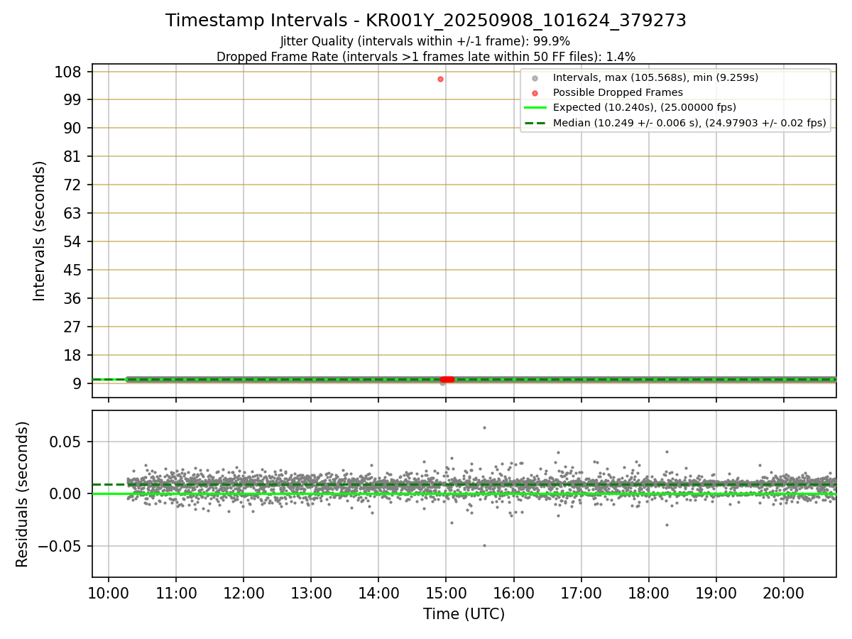Image resolution: width=852 pixels, height=639 pixels.
Task: Click x-axis tick label '13:00'
Action: pos(311,593)
